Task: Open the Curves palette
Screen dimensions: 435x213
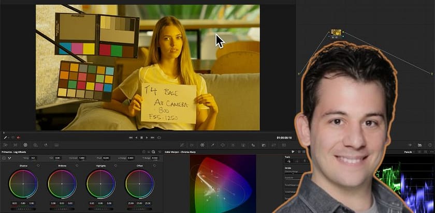Action: (x=182, y=145)
